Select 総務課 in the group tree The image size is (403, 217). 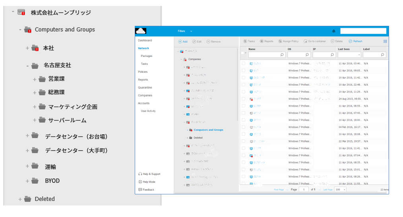tap(56, 92)
